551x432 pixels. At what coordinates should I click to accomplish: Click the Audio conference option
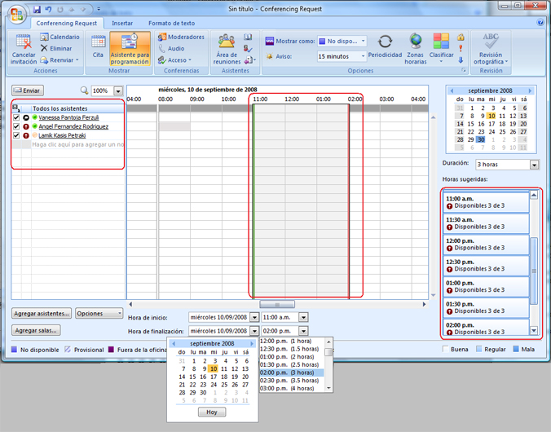pyautogui.click(x=171, y=49)
